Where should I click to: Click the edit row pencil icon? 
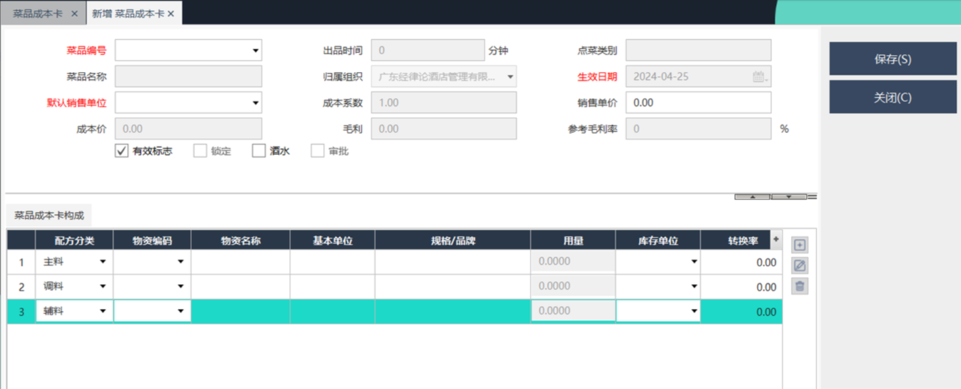tap(799, 266)
